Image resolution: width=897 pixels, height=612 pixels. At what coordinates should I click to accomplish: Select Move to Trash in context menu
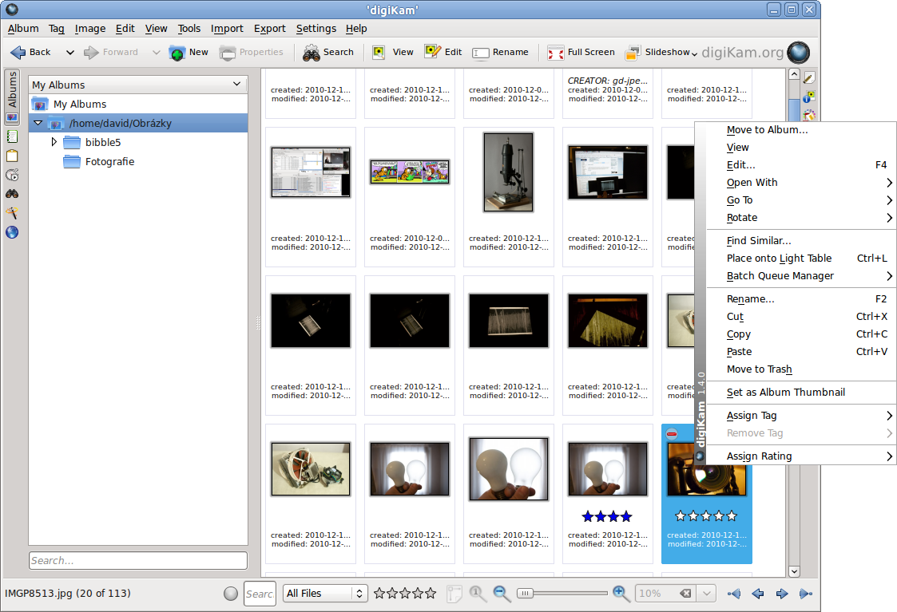pos(801,369)
